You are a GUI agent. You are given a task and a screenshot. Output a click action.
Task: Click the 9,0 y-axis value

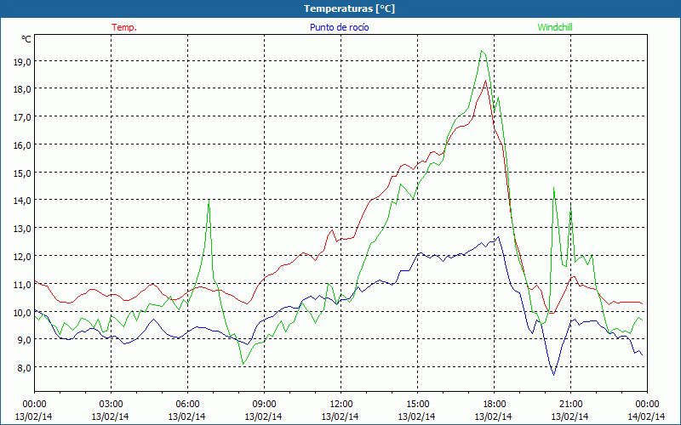[25, 340]
